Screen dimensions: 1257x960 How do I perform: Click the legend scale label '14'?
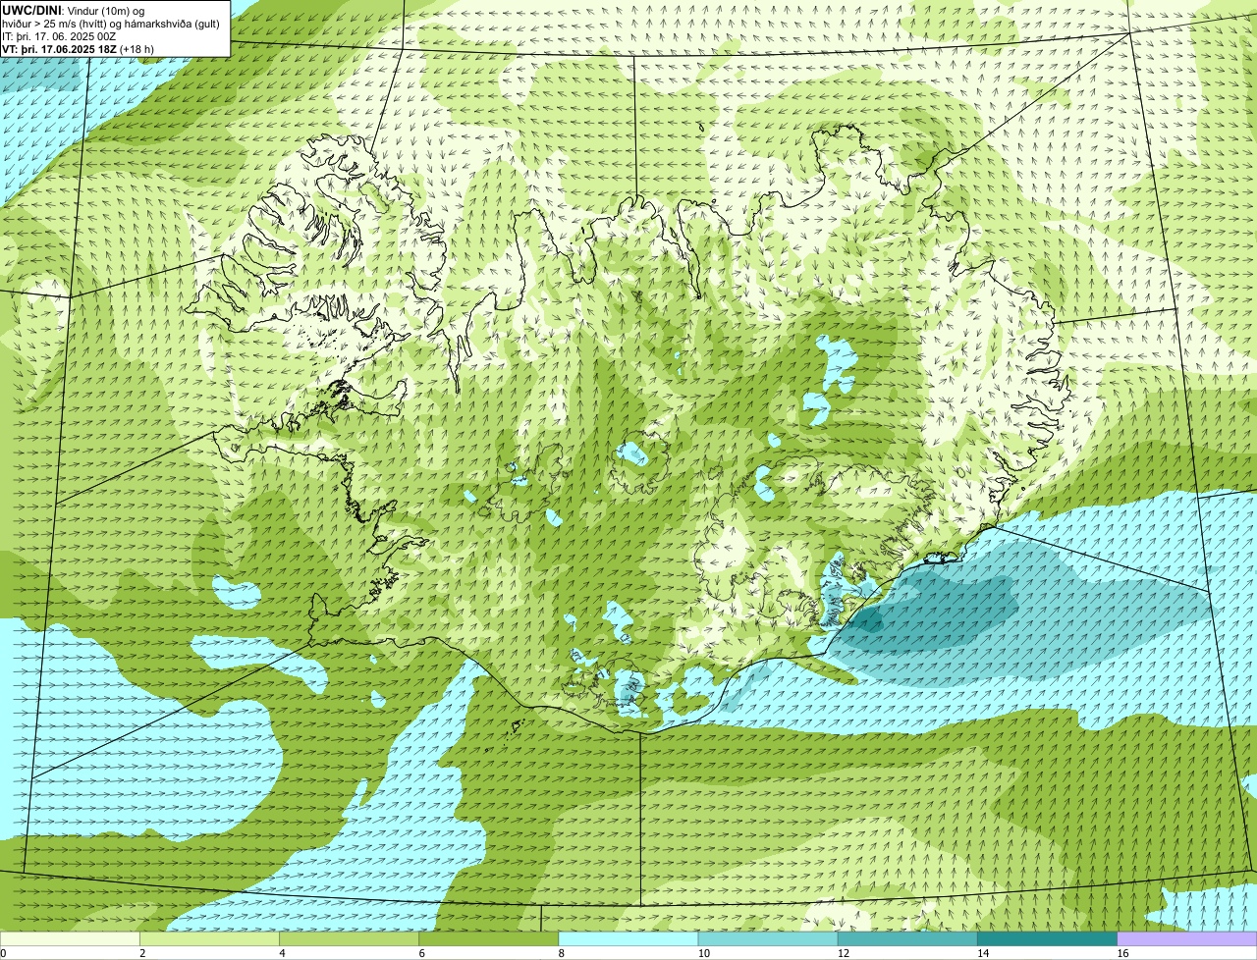click(x=983, y=953)
